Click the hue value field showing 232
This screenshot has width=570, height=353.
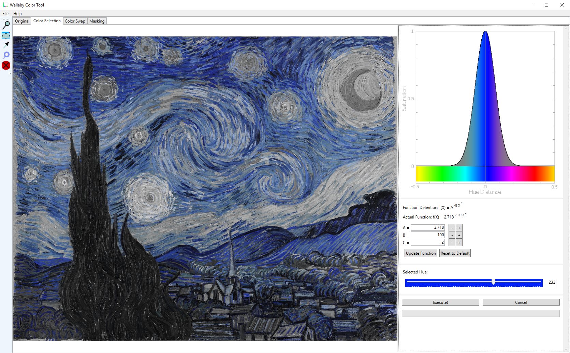550,282
